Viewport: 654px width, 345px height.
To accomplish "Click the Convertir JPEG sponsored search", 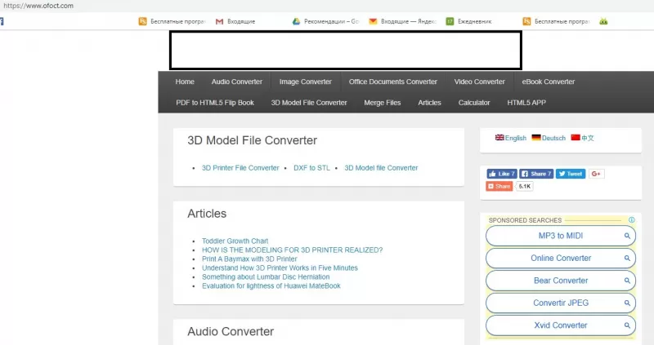I will pyautogui.click(x=561, y=303).
